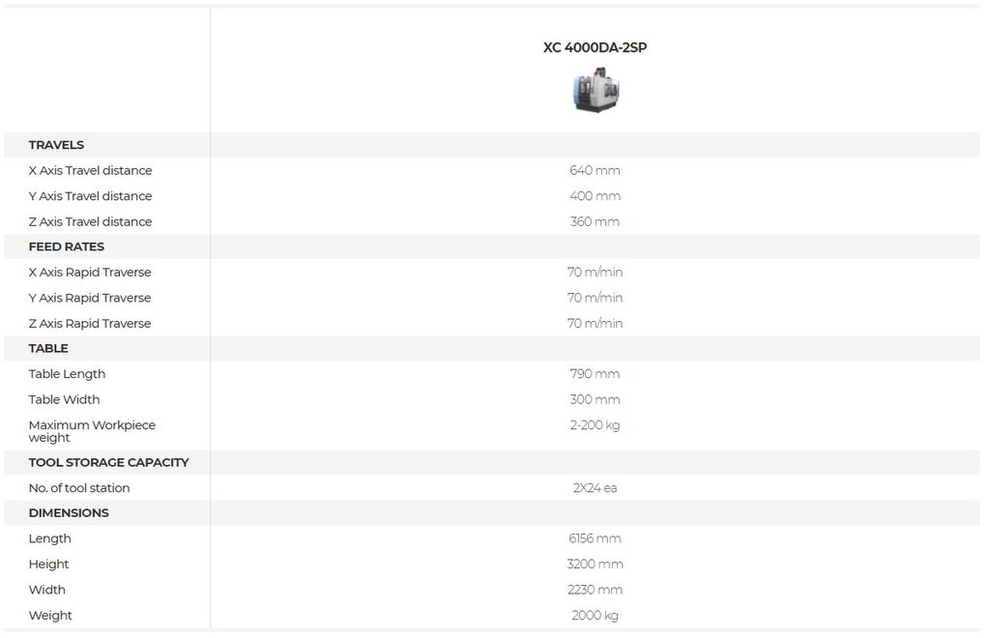990x638 pixels.
Task: Click the X Axis Travel distance label
Action: coord(90,170)
